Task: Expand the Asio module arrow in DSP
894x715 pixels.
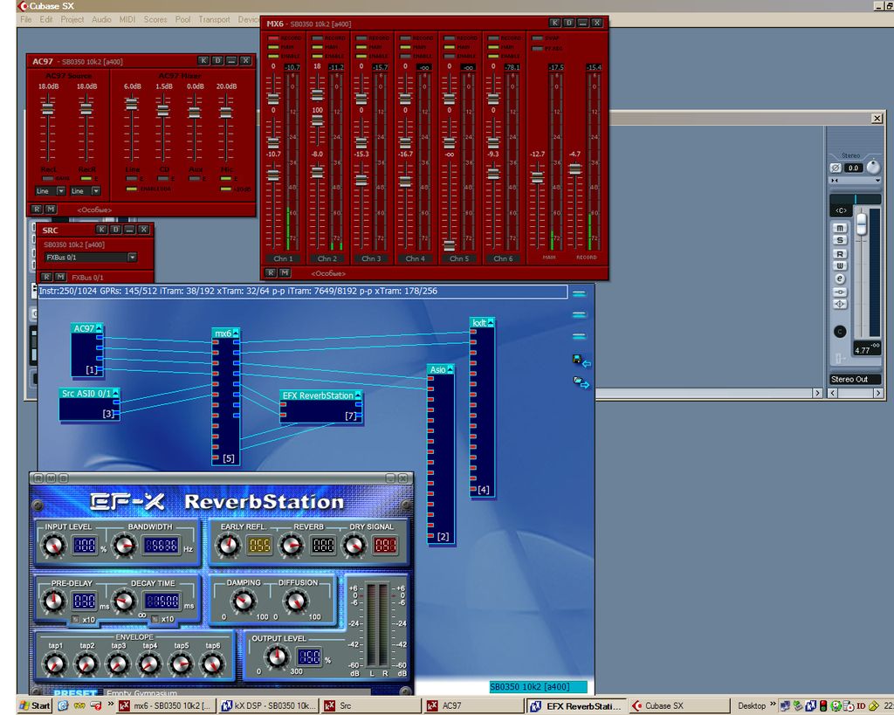Action: 450,369
